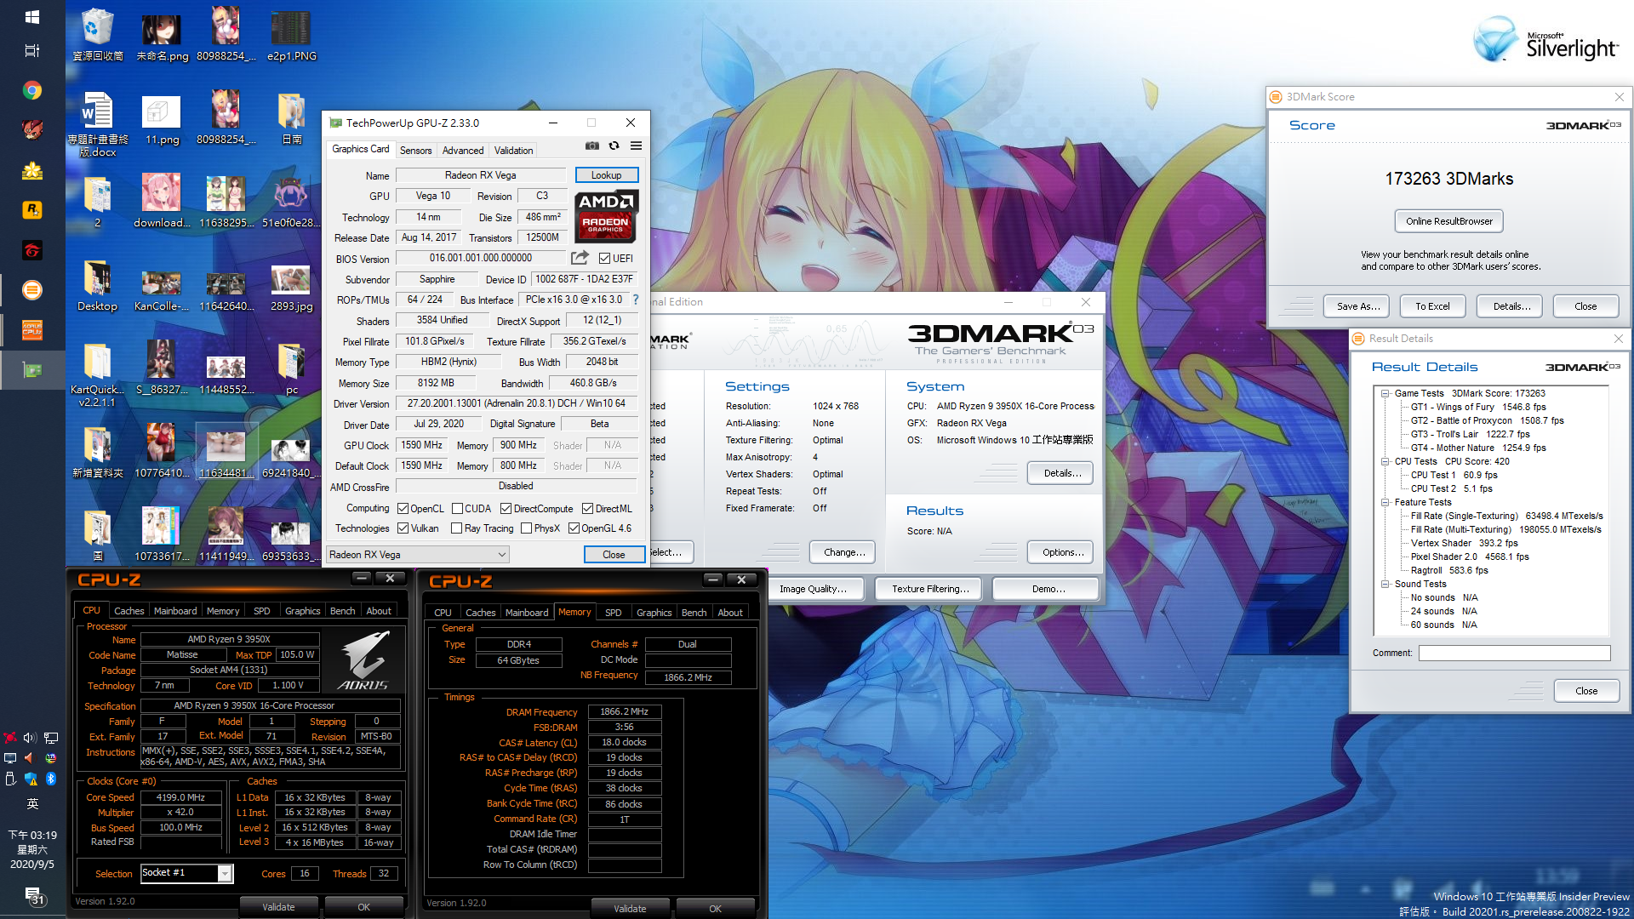Click the BIOS export share icon in GPU-Z
The width and height of the screenshot is (1634, 919).
click(x=580, y=258)
